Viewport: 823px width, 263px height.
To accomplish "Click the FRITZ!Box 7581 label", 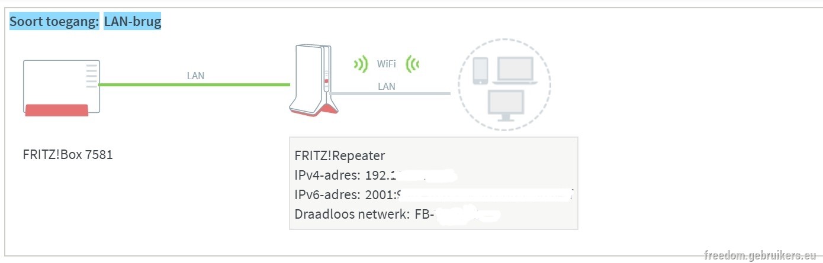I will coord(68,155).
